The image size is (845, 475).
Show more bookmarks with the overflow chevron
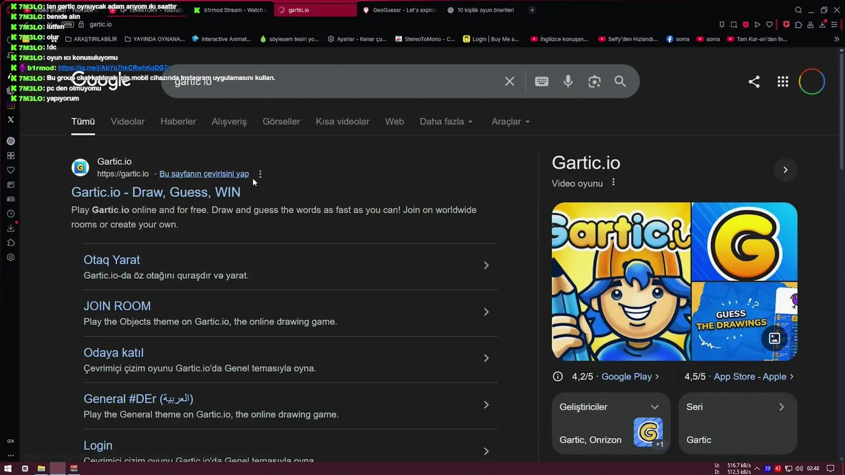836,39
